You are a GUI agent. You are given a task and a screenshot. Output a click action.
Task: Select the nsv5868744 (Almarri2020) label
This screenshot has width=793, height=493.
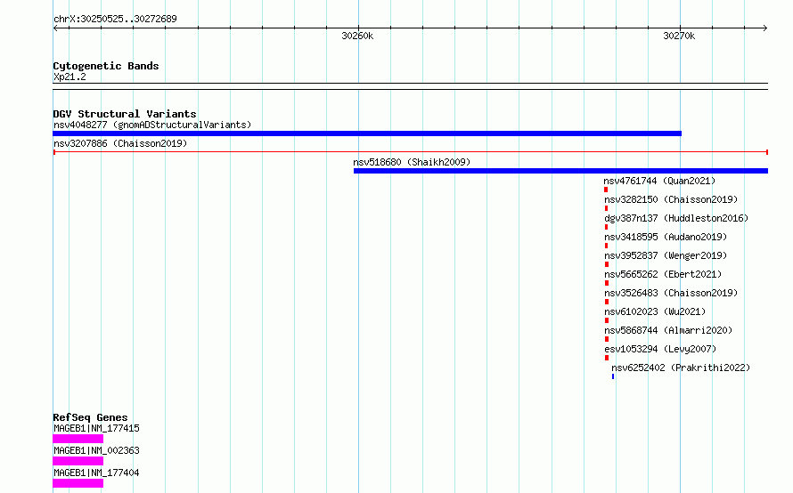668,330
